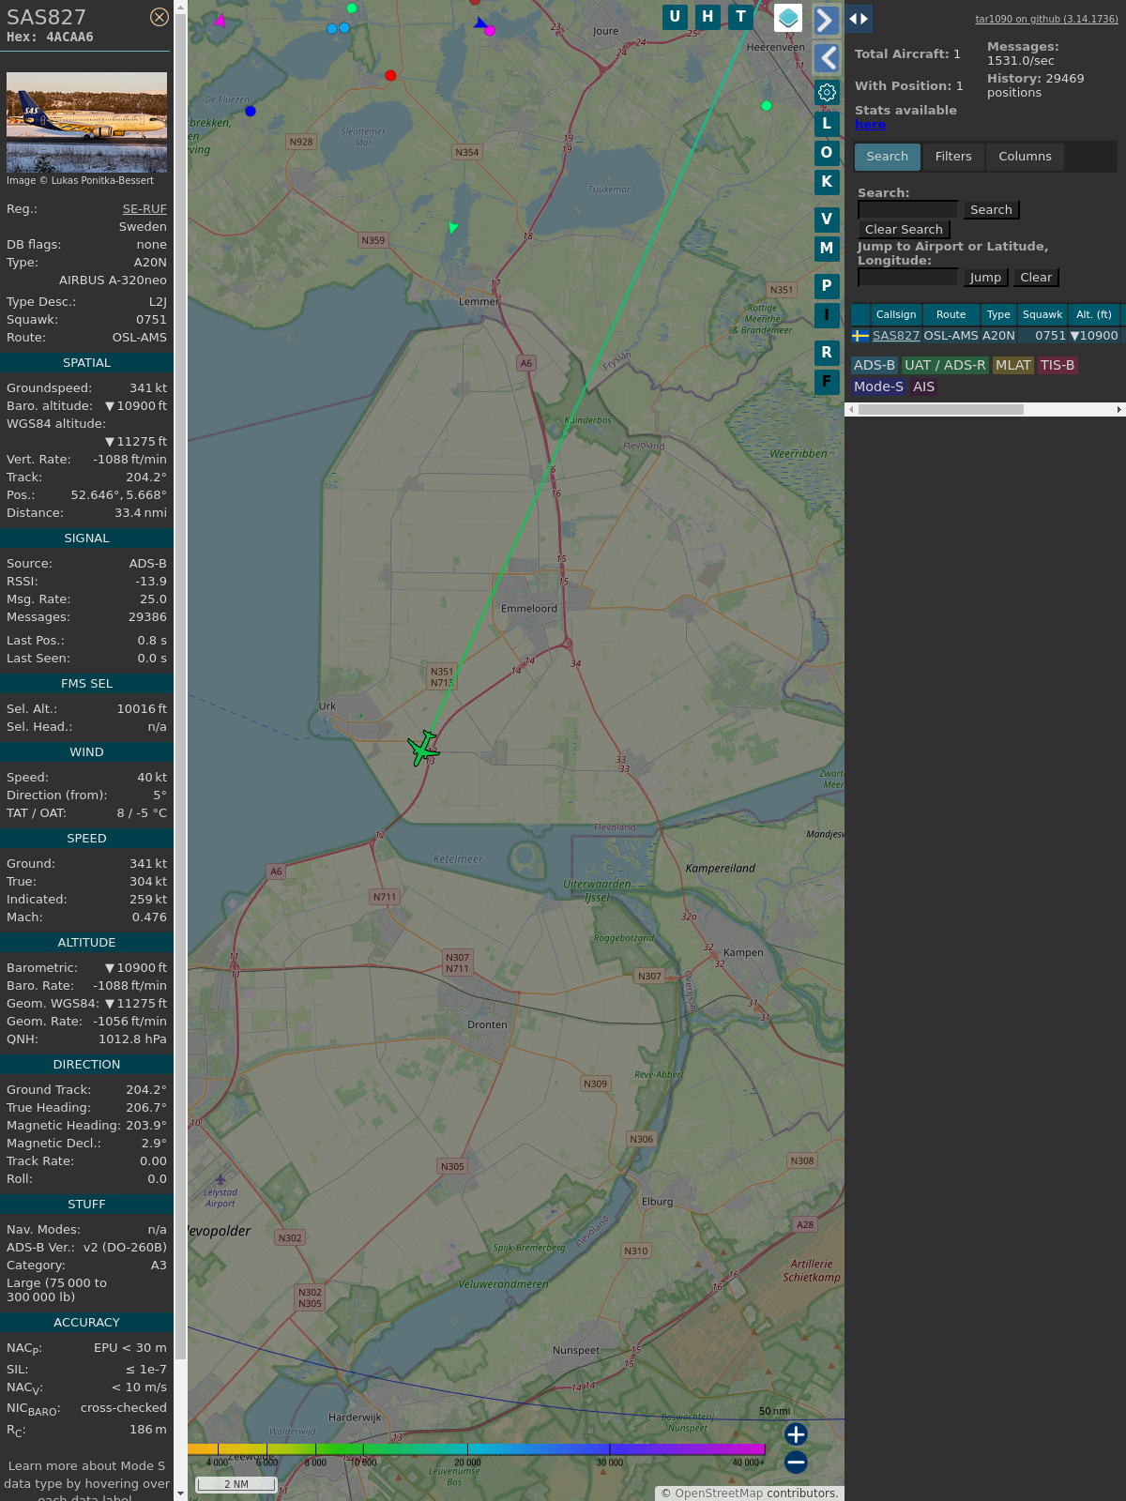Select the green SAS827 aircraft on map
The image size is (1126, 1501).
coord(423,748)
